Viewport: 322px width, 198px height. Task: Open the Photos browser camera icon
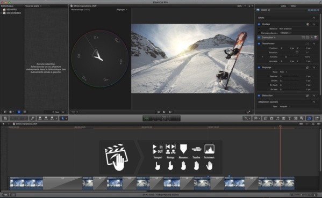(x=271, y=118)
